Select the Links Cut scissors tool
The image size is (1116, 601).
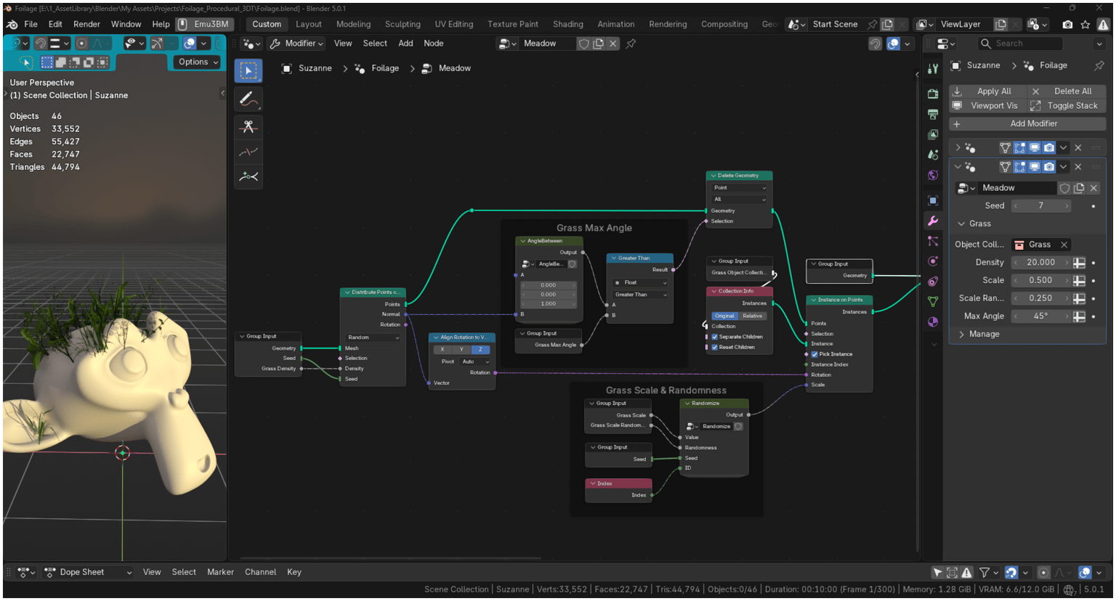click(248, 126)
